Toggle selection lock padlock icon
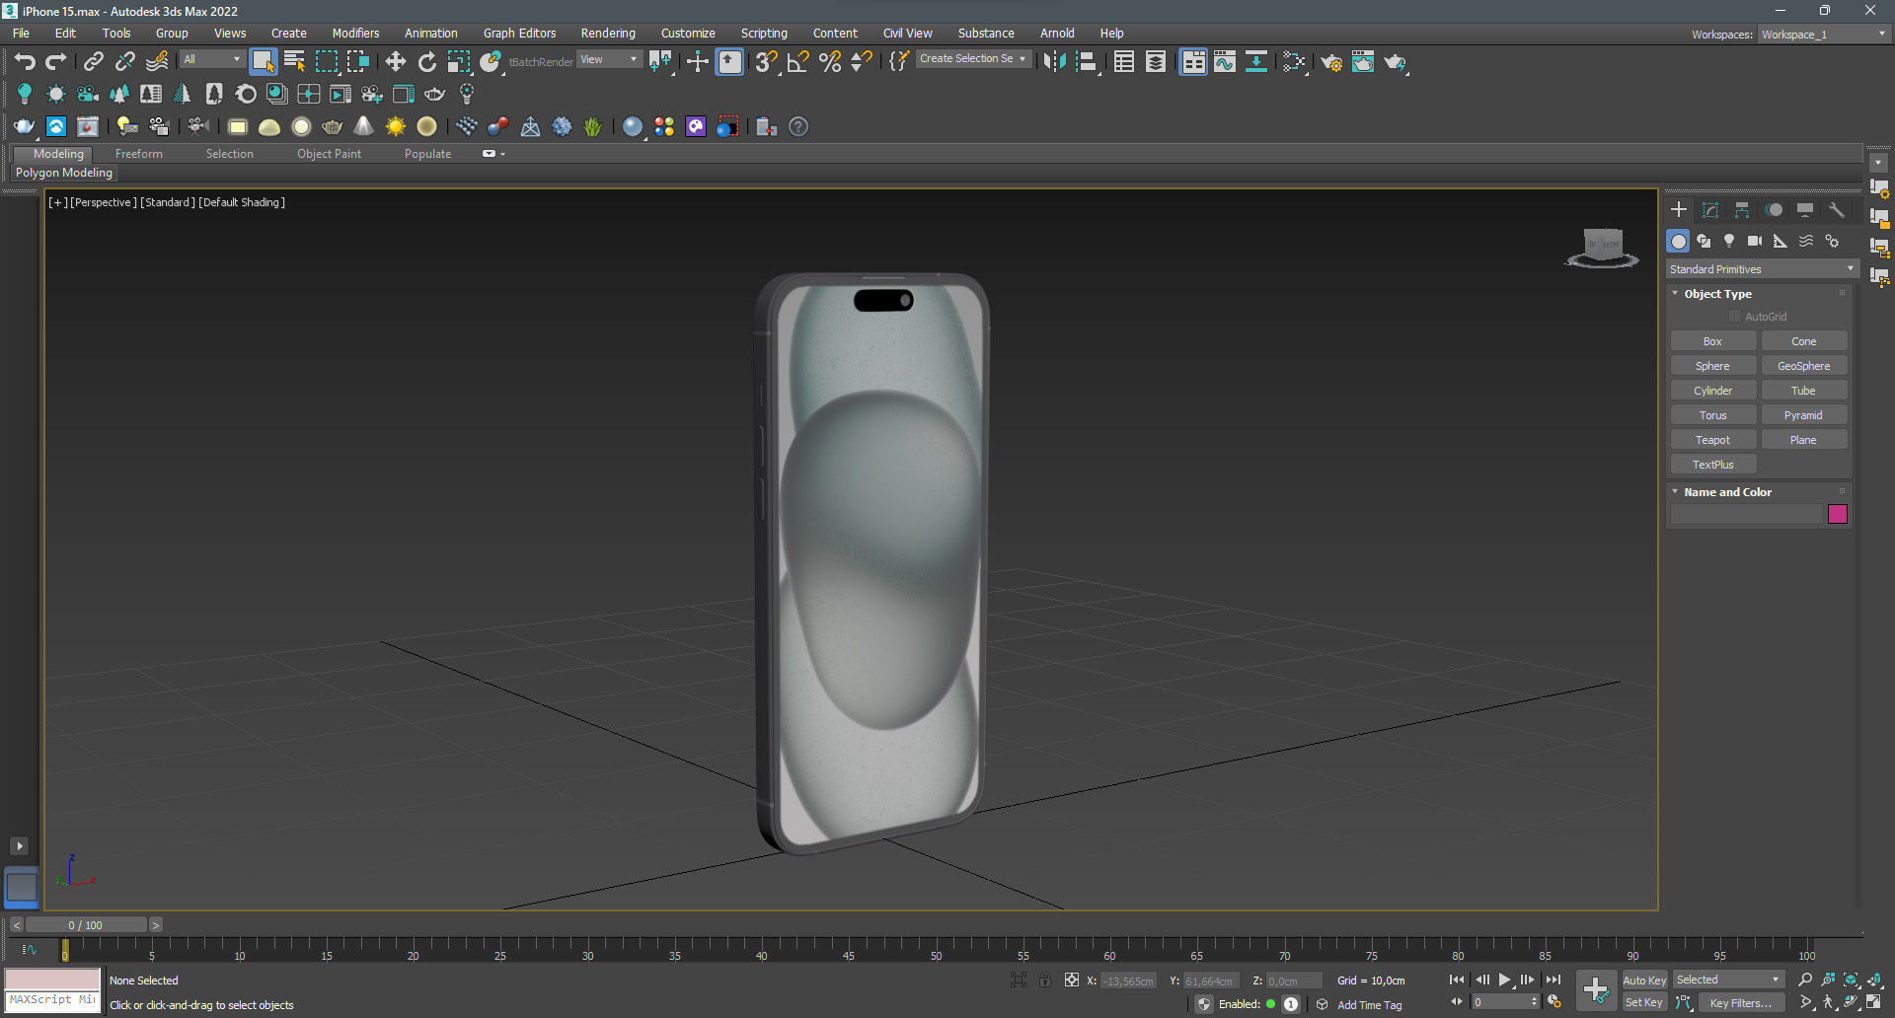Screen dimensions: 1895x1018 pyautogui.click(x=1044, y=981)
